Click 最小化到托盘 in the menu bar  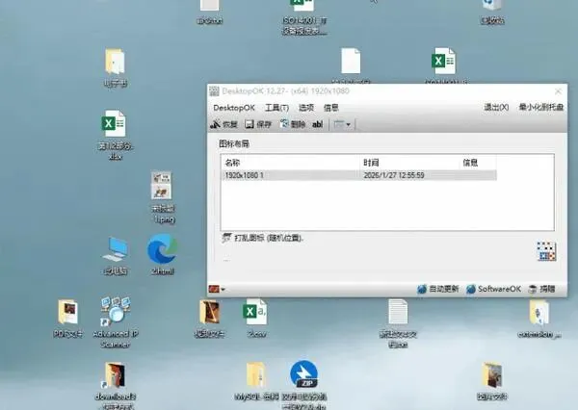[541, 107]
